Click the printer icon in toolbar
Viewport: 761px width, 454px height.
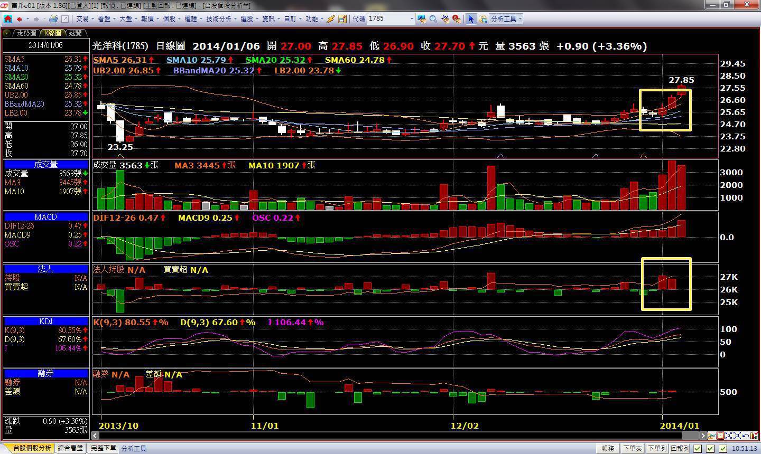53,19
